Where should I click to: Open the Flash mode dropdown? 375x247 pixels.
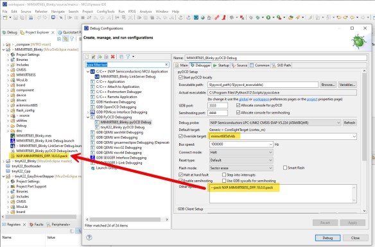(x=241, y=168)
